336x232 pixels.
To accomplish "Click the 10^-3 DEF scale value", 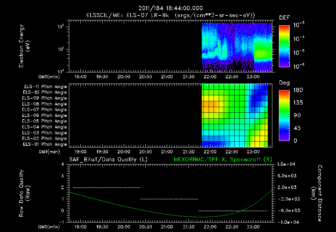I will pos(299,25).
